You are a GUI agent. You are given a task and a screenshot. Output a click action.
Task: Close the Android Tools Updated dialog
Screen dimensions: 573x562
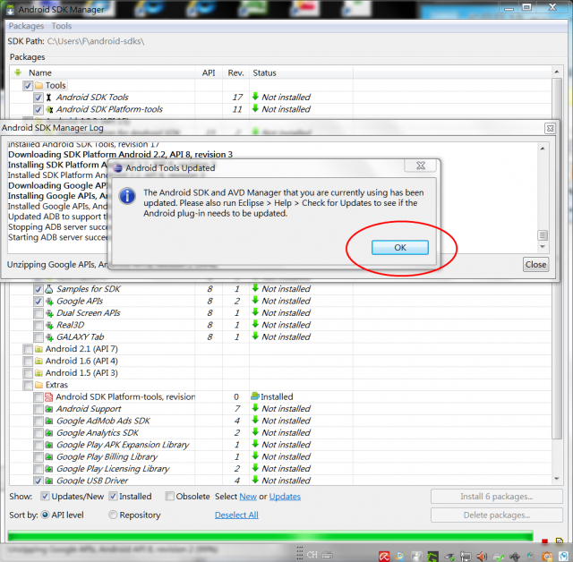420,166
